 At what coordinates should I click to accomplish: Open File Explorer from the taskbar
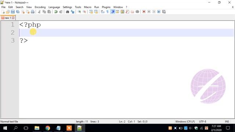37,128
